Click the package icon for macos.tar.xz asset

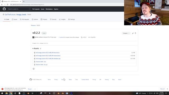coord(35,56)
